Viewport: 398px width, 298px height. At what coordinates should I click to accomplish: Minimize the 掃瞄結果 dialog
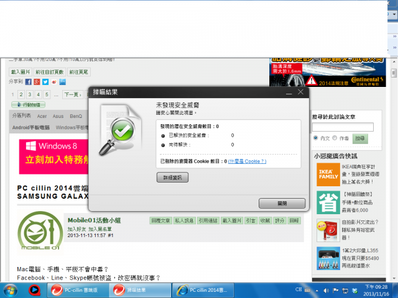coord(289,93)
